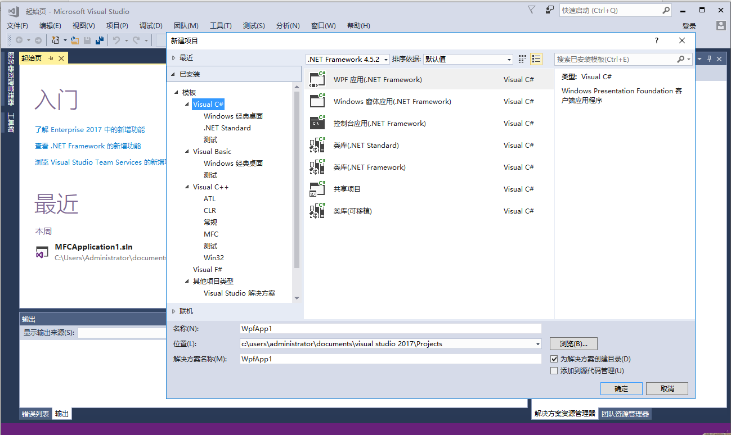Select .NET Standard under Visual C#
This screenshot has height=435, width=731.
click(227, 128)
